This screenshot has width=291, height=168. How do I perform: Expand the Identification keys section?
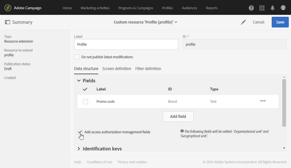click(79, 149)
